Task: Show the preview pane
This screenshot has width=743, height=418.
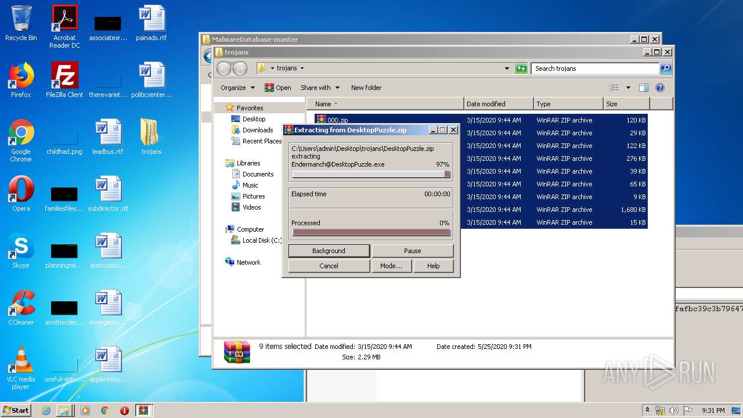Action: click(643, 88)
